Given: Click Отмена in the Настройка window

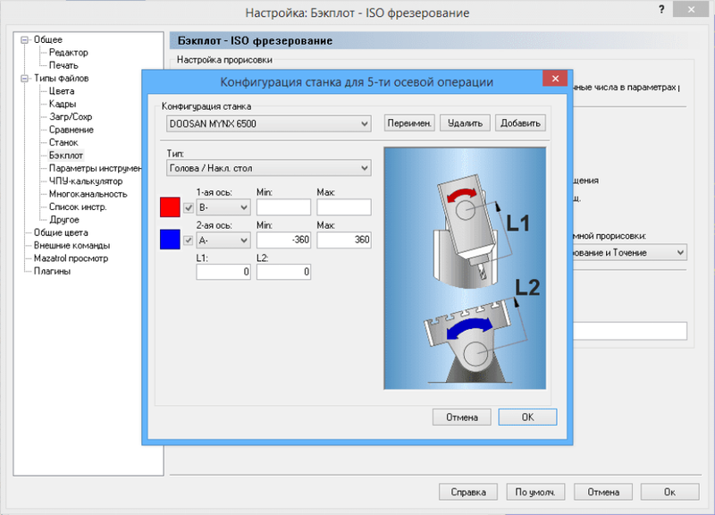Looking at the screenshot, I should coord(602,492).
